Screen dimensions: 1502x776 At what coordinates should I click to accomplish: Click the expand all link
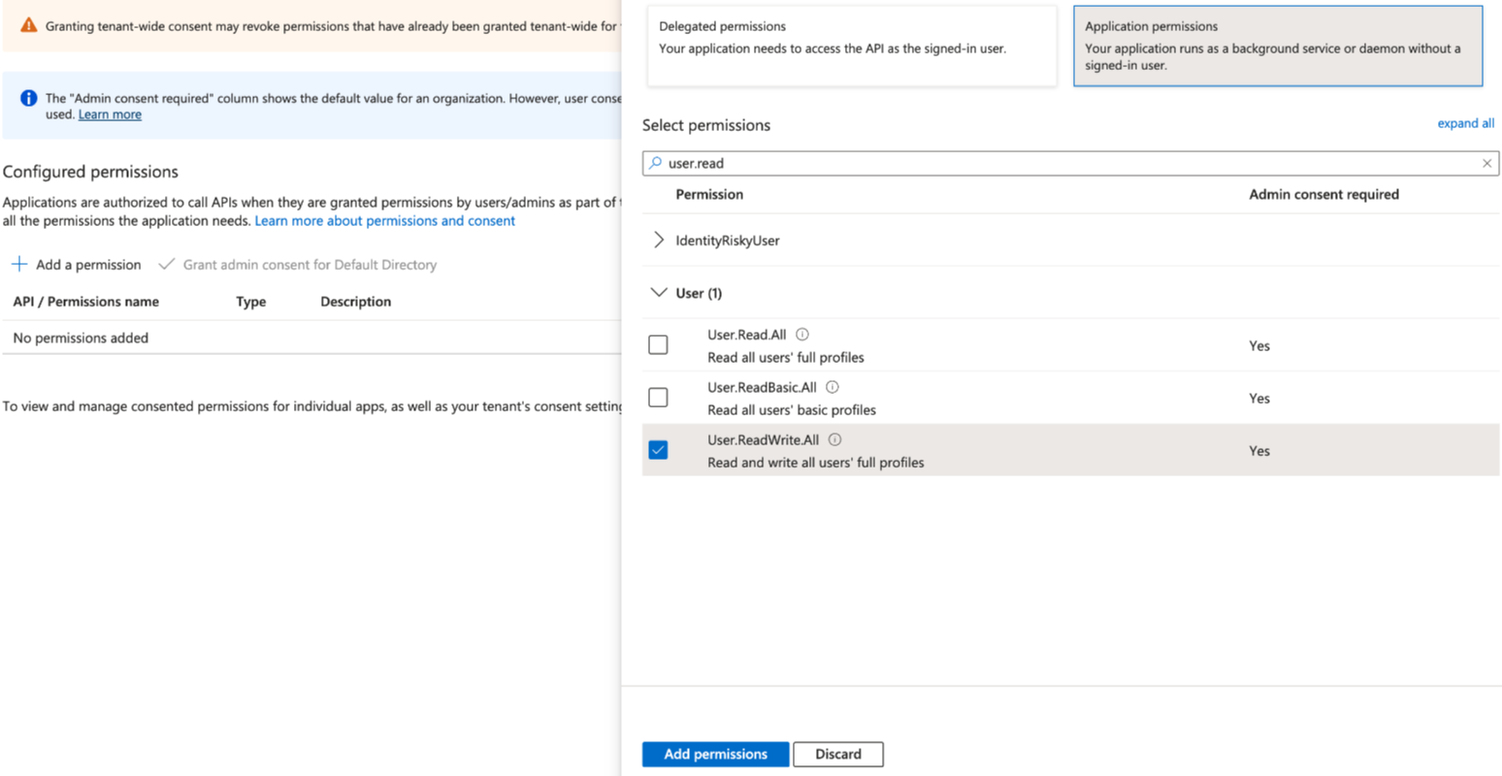[1465, 123]
